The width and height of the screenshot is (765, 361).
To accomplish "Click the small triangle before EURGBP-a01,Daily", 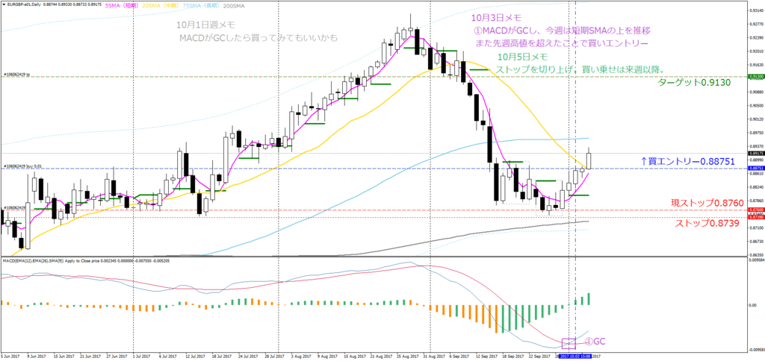I will coord(2,4).
